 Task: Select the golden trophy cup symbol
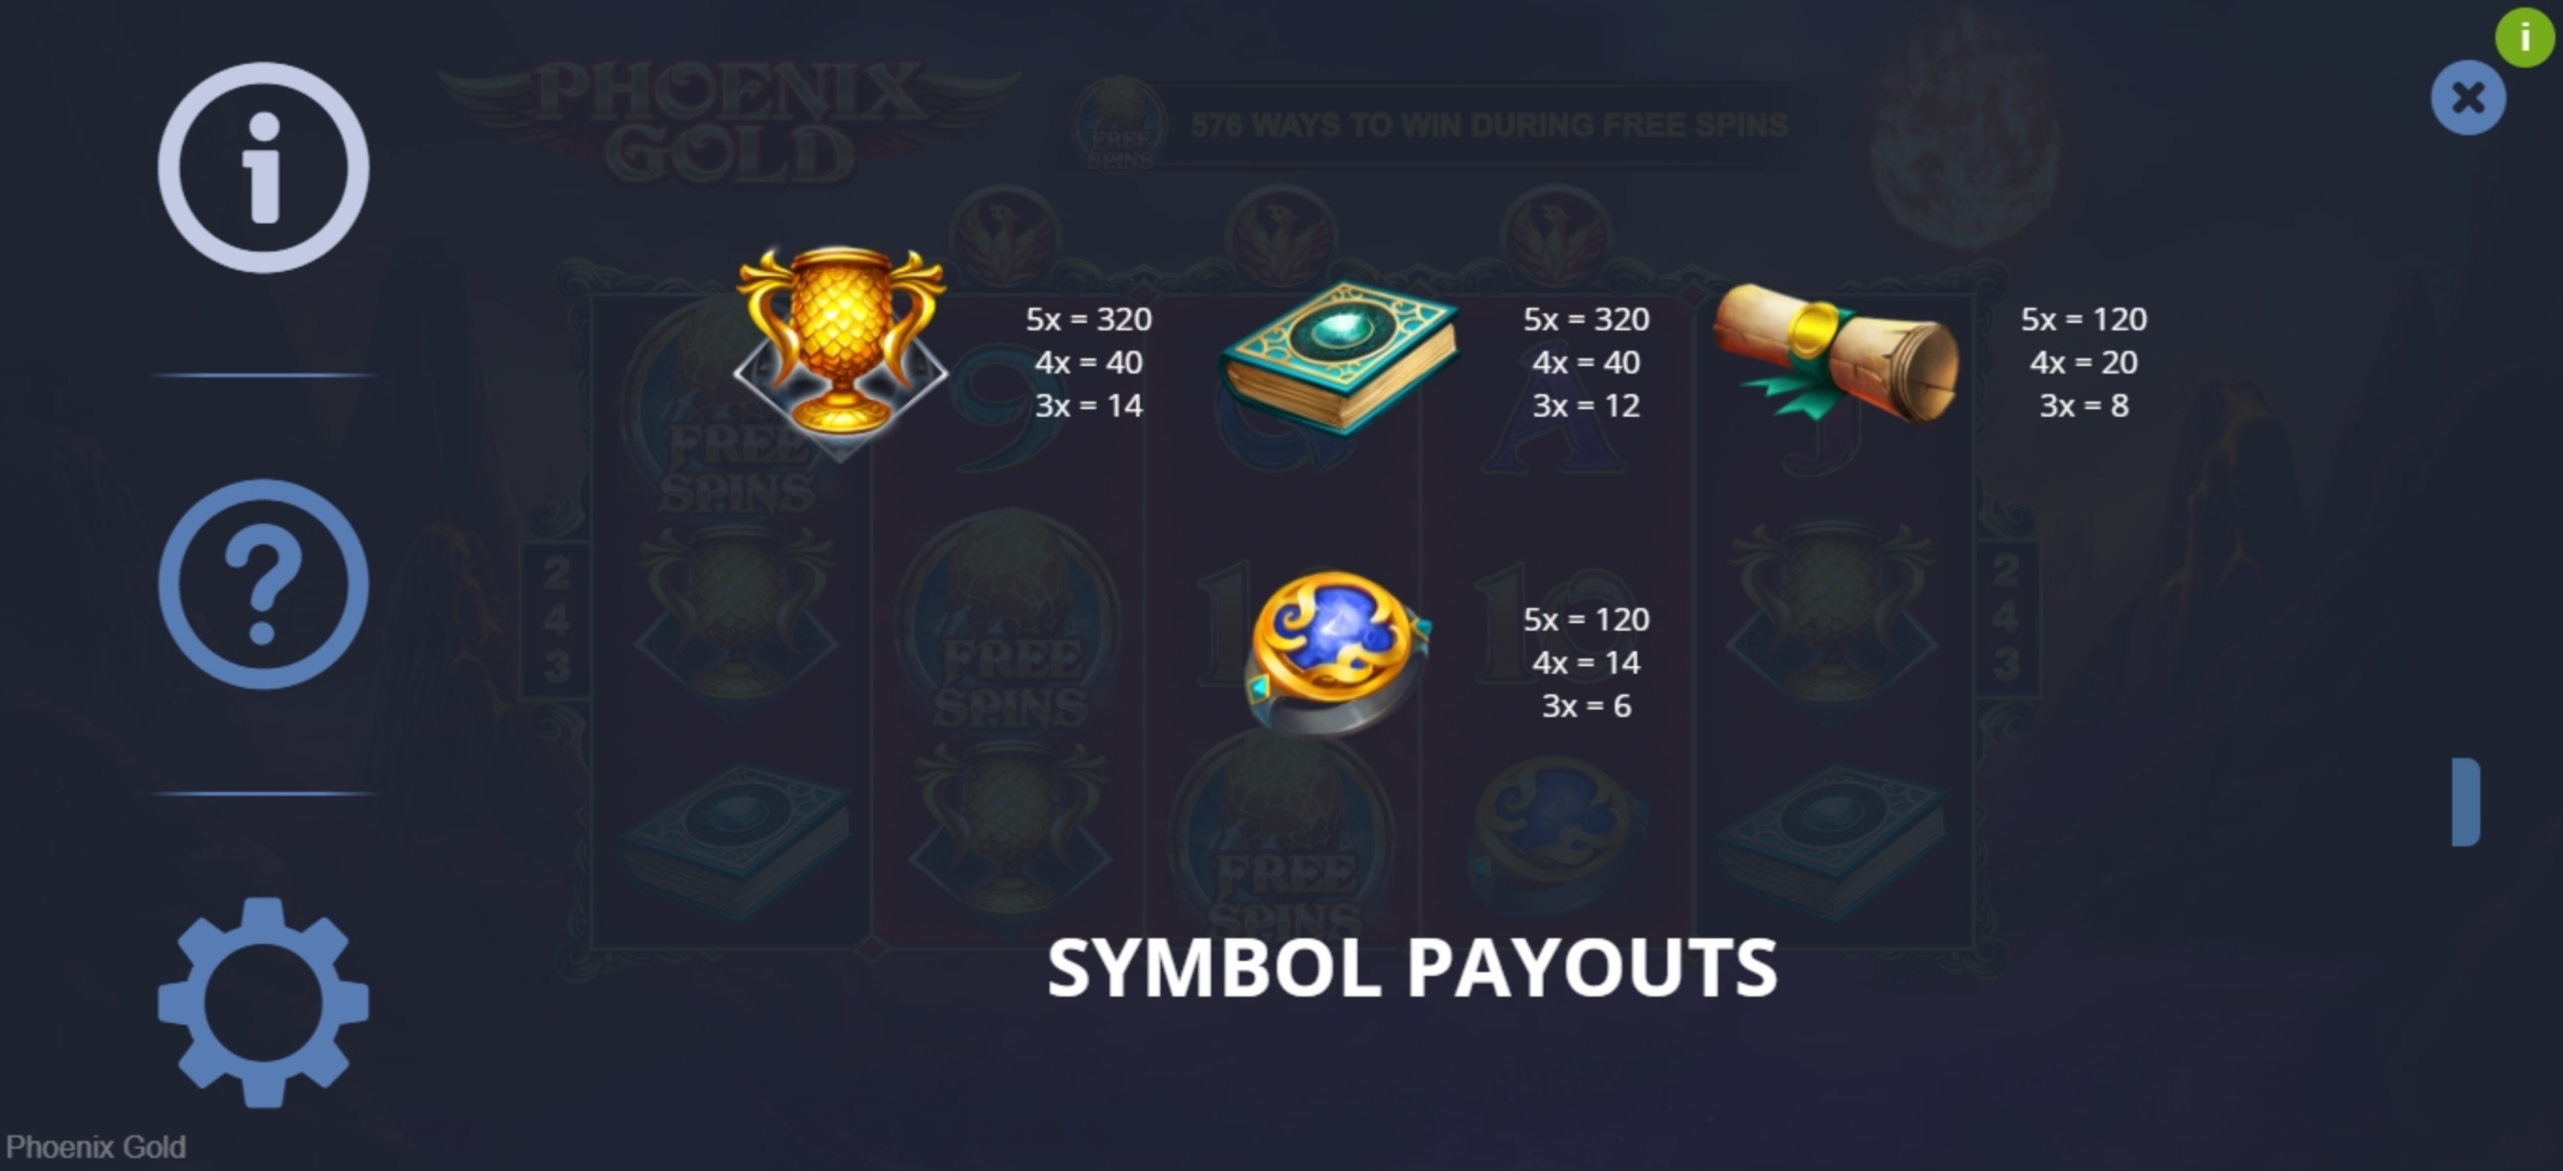point(841,343)
